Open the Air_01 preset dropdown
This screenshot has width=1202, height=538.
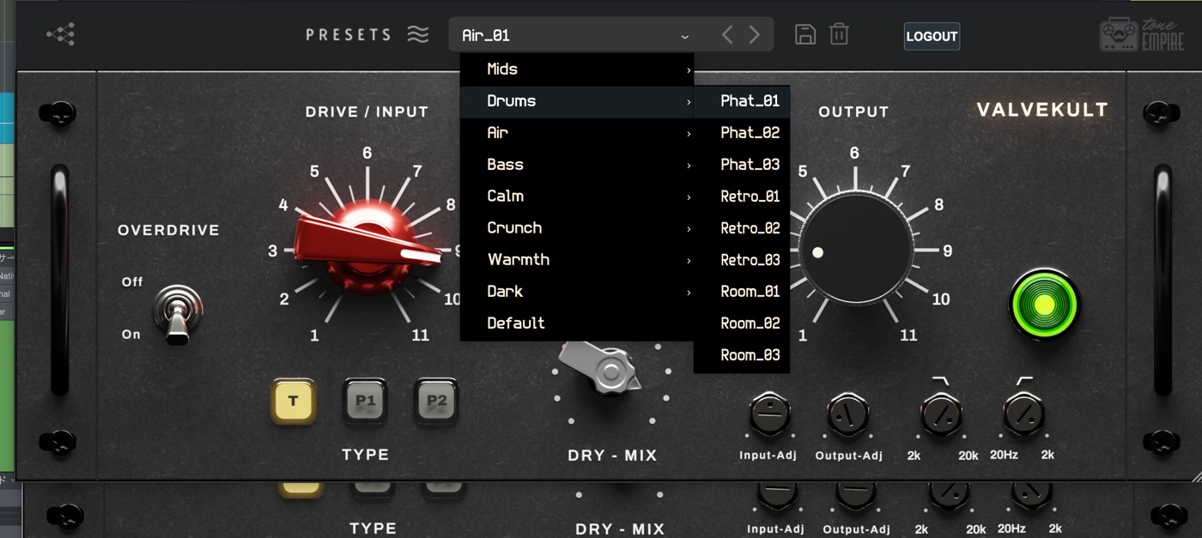point(575,35)
